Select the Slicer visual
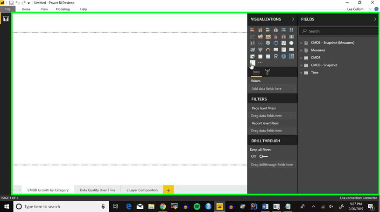The height and width of the screenshot is (212, 380). coord(252,56)
